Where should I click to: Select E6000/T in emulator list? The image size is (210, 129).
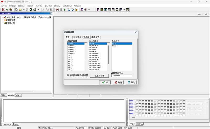click(x=76, y=46)
